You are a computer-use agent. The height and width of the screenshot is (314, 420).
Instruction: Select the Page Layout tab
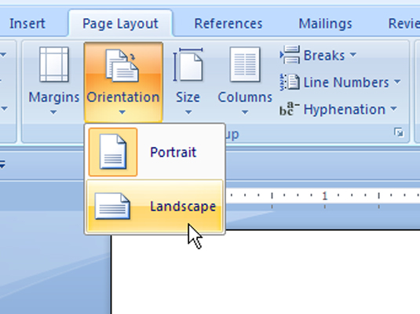click(120, 24)
